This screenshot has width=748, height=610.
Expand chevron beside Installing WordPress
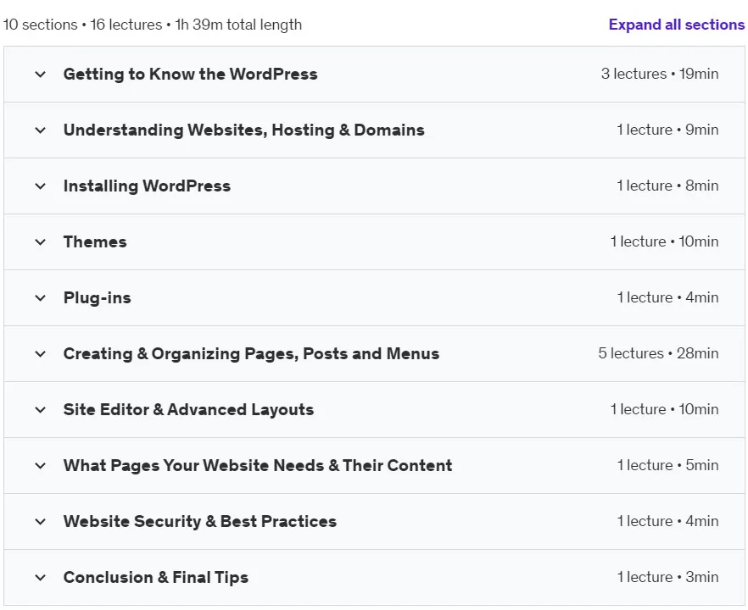tap(41, 186)
